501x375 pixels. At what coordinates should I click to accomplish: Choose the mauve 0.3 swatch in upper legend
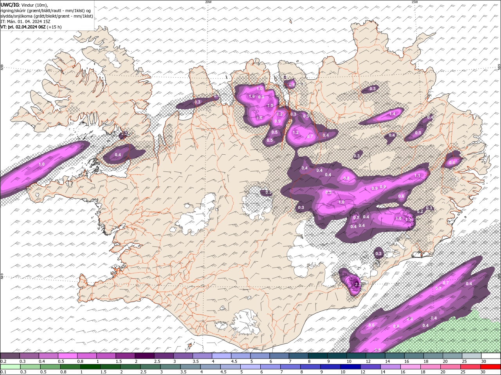coord(29,356)
